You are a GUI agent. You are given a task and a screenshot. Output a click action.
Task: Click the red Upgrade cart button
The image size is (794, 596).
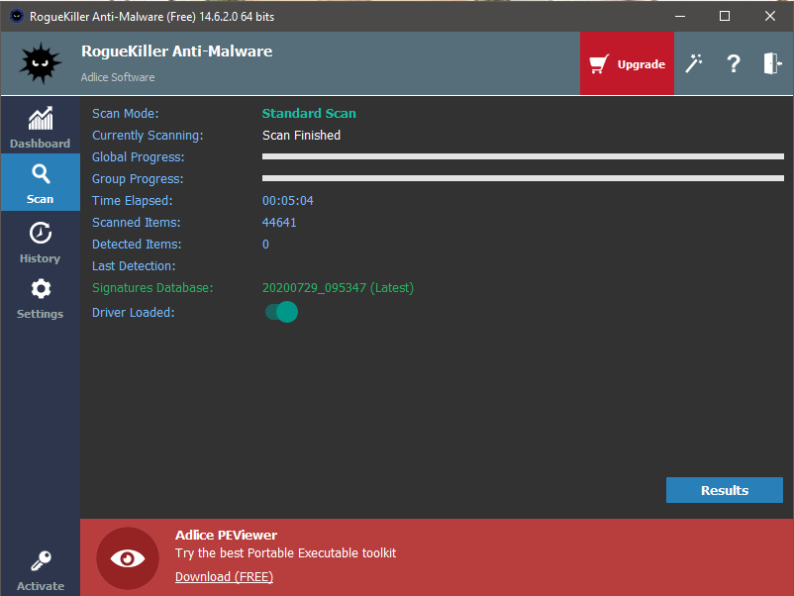[627, 63]
